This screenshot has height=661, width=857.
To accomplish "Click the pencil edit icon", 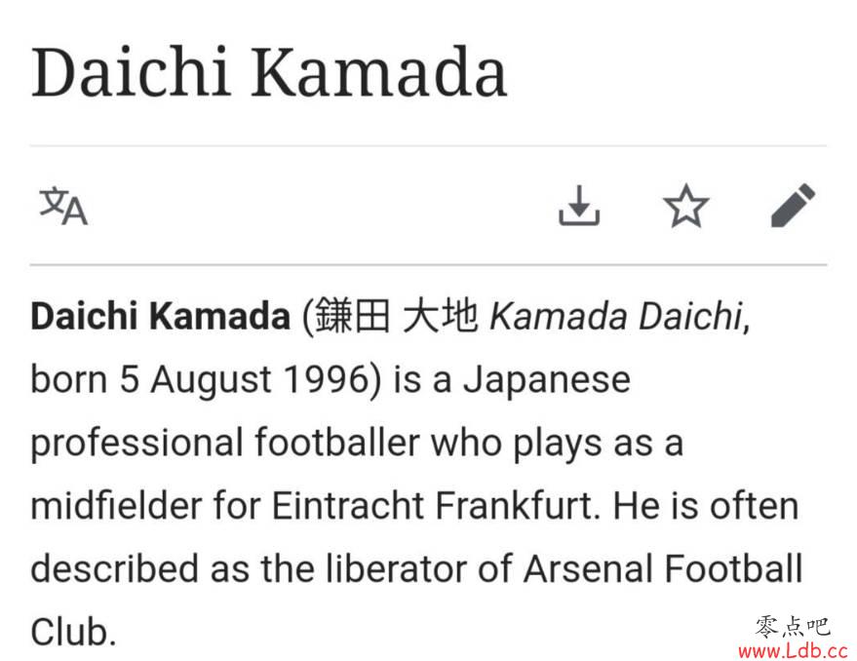I will [x=793, y=206].
